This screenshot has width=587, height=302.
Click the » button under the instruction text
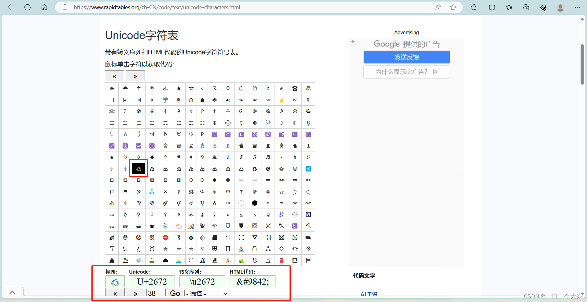pos(135,76)
